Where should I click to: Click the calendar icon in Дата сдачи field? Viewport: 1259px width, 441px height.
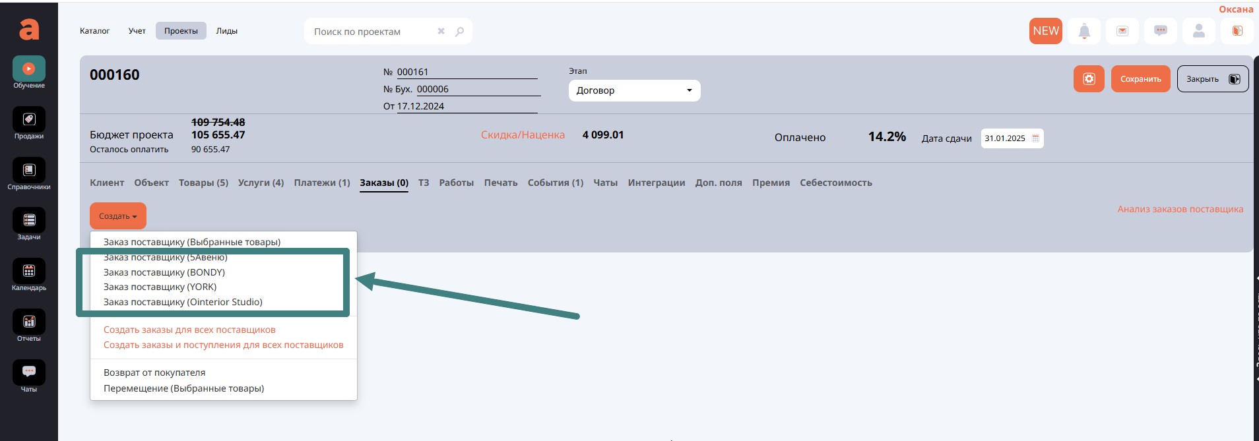(x=1035, y=138)
